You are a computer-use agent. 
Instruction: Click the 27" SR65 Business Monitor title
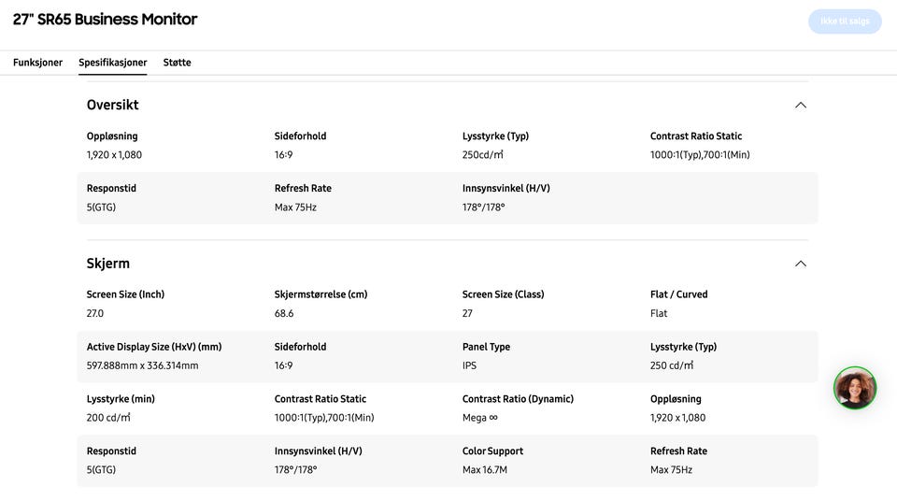click(x=105, y=20)
